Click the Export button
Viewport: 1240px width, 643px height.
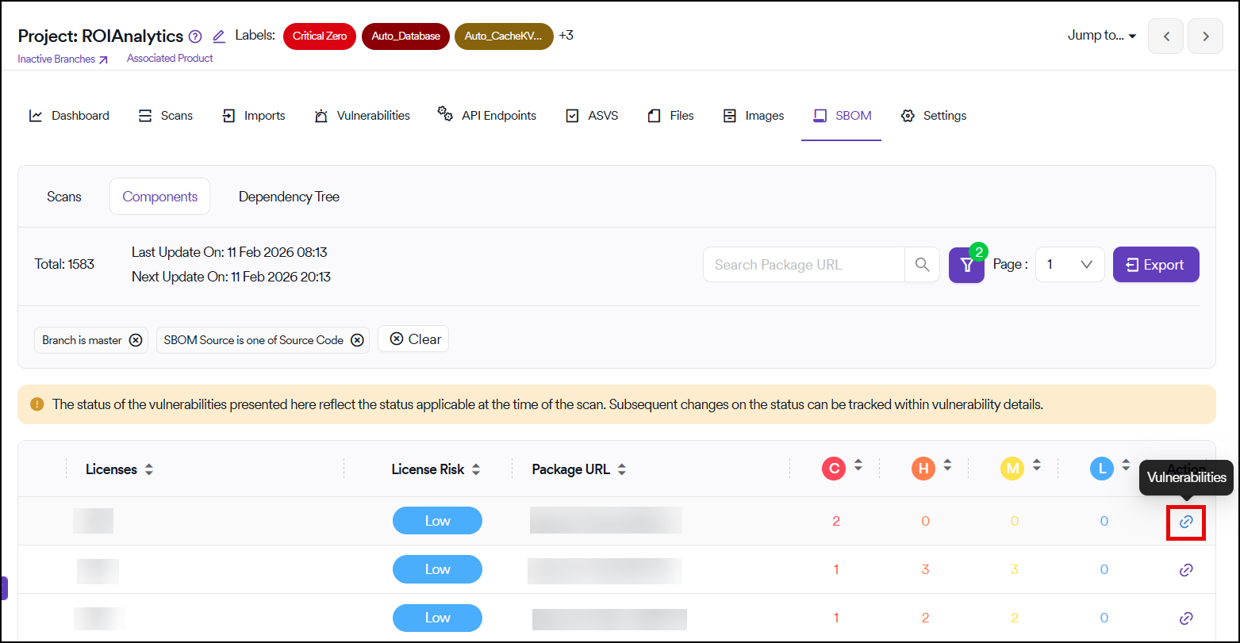(x=1155, y=265)
